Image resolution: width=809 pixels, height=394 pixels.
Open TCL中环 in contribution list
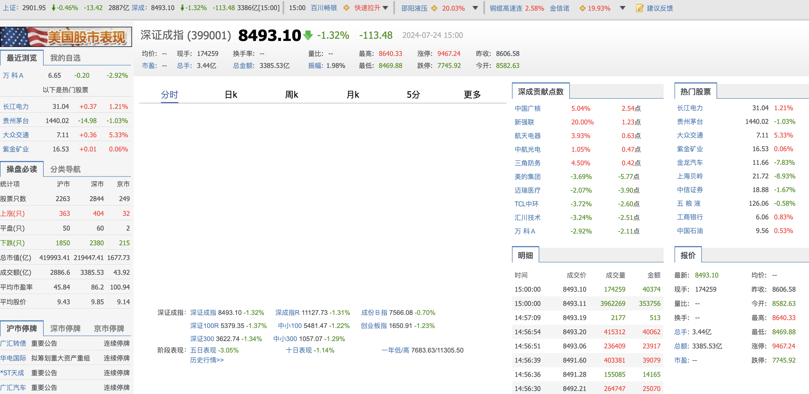click(x=526, y=204)
